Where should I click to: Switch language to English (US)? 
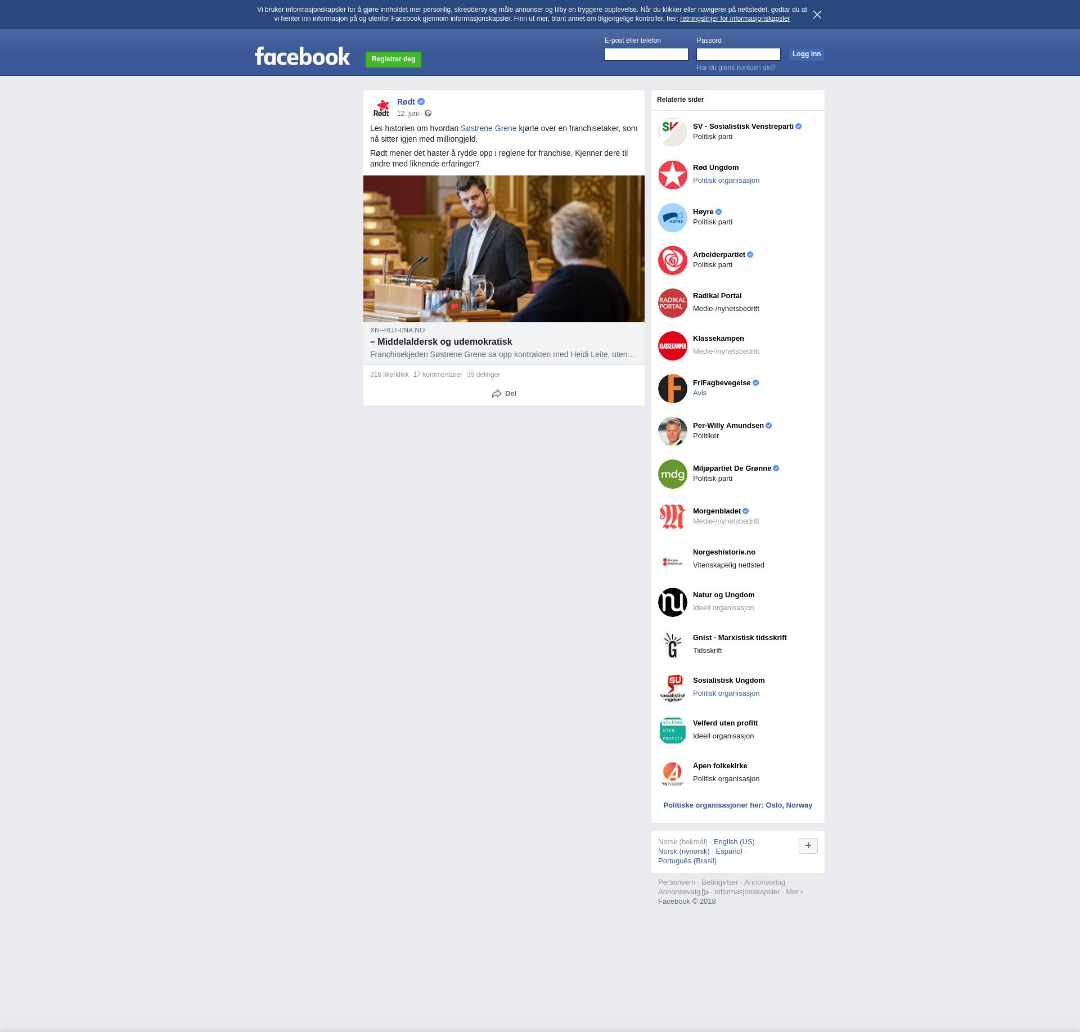click(733, 842)
